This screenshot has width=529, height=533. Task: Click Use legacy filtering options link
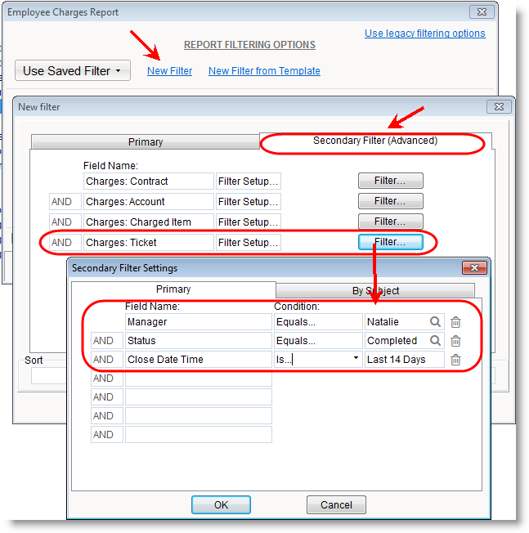424,34
